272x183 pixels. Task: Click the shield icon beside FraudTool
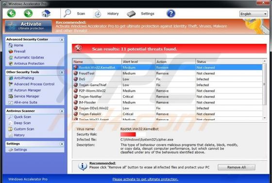coord(76,73)
